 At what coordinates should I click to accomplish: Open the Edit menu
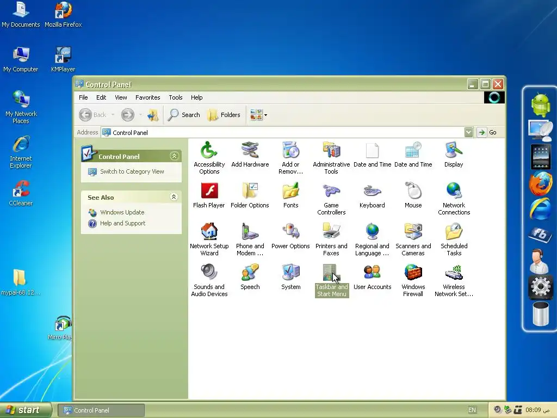[x=101, y=97]
